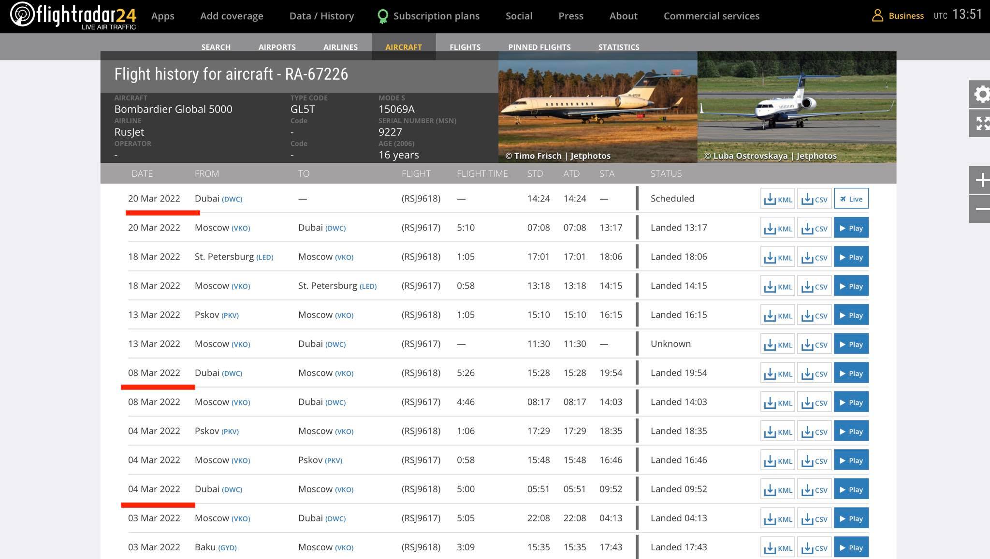Viewport: 990px width, 559px height.
Task: Play the Pskov to Moscow flight landed 16:15
Action: tap(851, 315)
